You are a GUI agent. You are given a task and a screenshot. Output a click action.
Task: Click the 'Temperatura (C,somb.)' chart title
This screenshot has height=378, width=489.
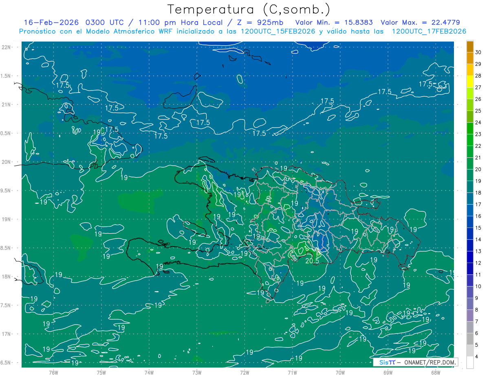pos(249,10)
